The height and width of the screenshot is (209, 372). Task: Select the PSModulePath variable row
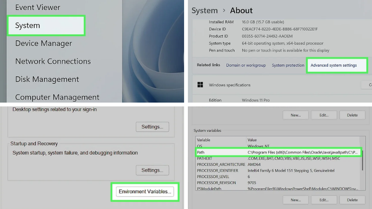(278, 189)
